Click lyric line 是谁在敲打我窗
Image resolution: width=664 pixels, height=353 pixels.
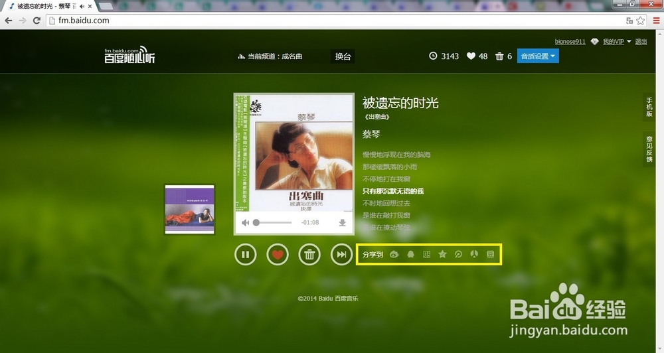click(x=386, y=216)
